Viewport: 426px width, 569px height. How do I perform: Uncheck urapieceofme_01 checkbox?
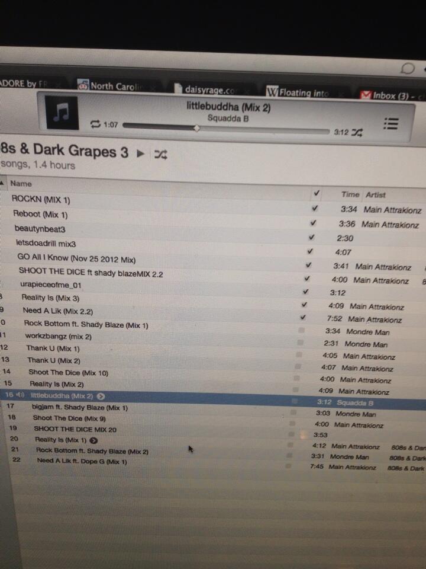point(306,292)
